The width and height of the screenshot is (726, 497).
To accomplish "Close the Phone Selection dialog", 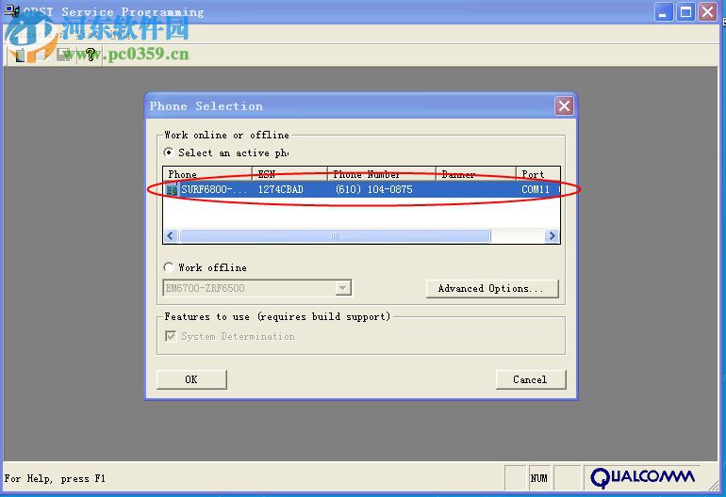I will 564,106.
